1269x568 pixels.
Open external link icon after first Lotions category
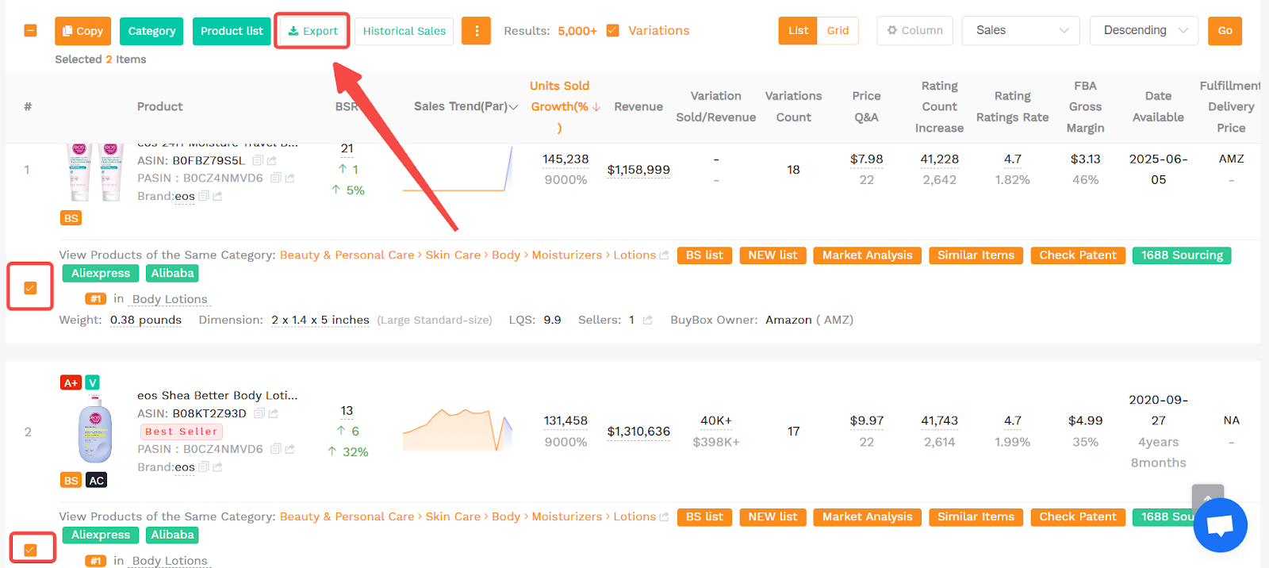click(x=664, y=255)
